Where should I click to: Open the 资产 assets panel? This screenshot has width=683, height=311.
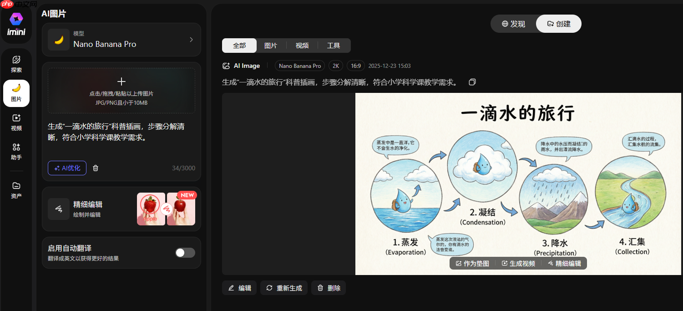16,189
